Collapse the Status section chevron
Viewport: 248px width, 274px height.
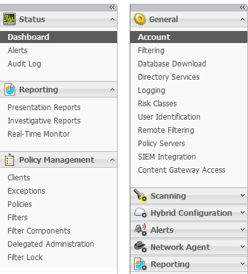tap(112, 20)
